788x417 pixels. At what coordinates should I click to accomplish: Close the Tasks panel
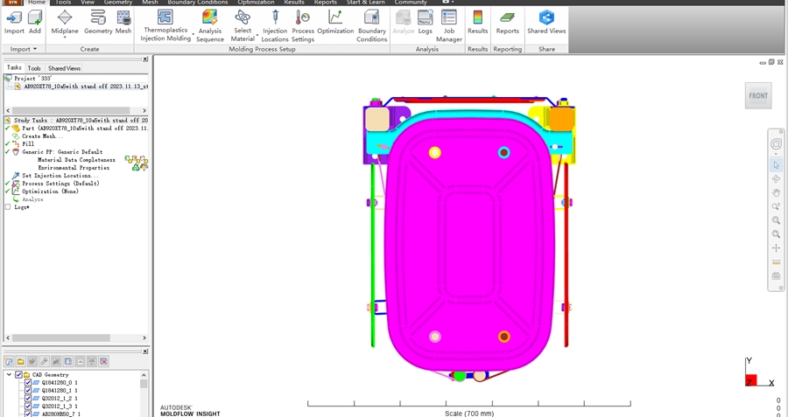click(145, 59)
